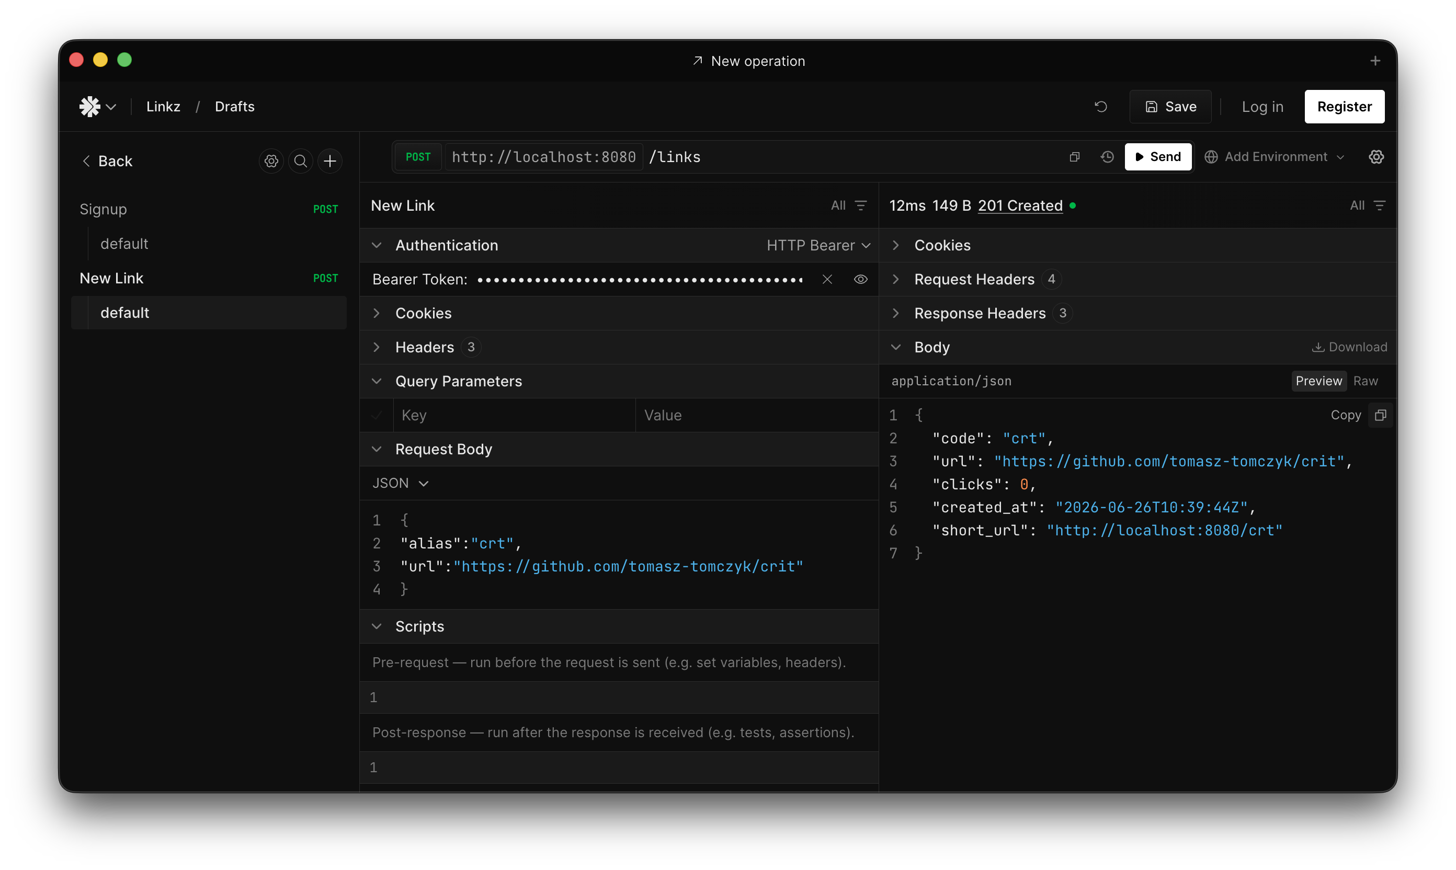Open the Signup request in sidebar
The width and height of the screenshot is (1456, 870).
(209, 210)
